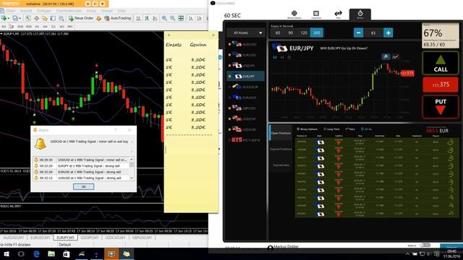The width and height of the screenshot is (463, 260).
Task: Close the yellow sticky note
Action: click(x=213, y=35)
